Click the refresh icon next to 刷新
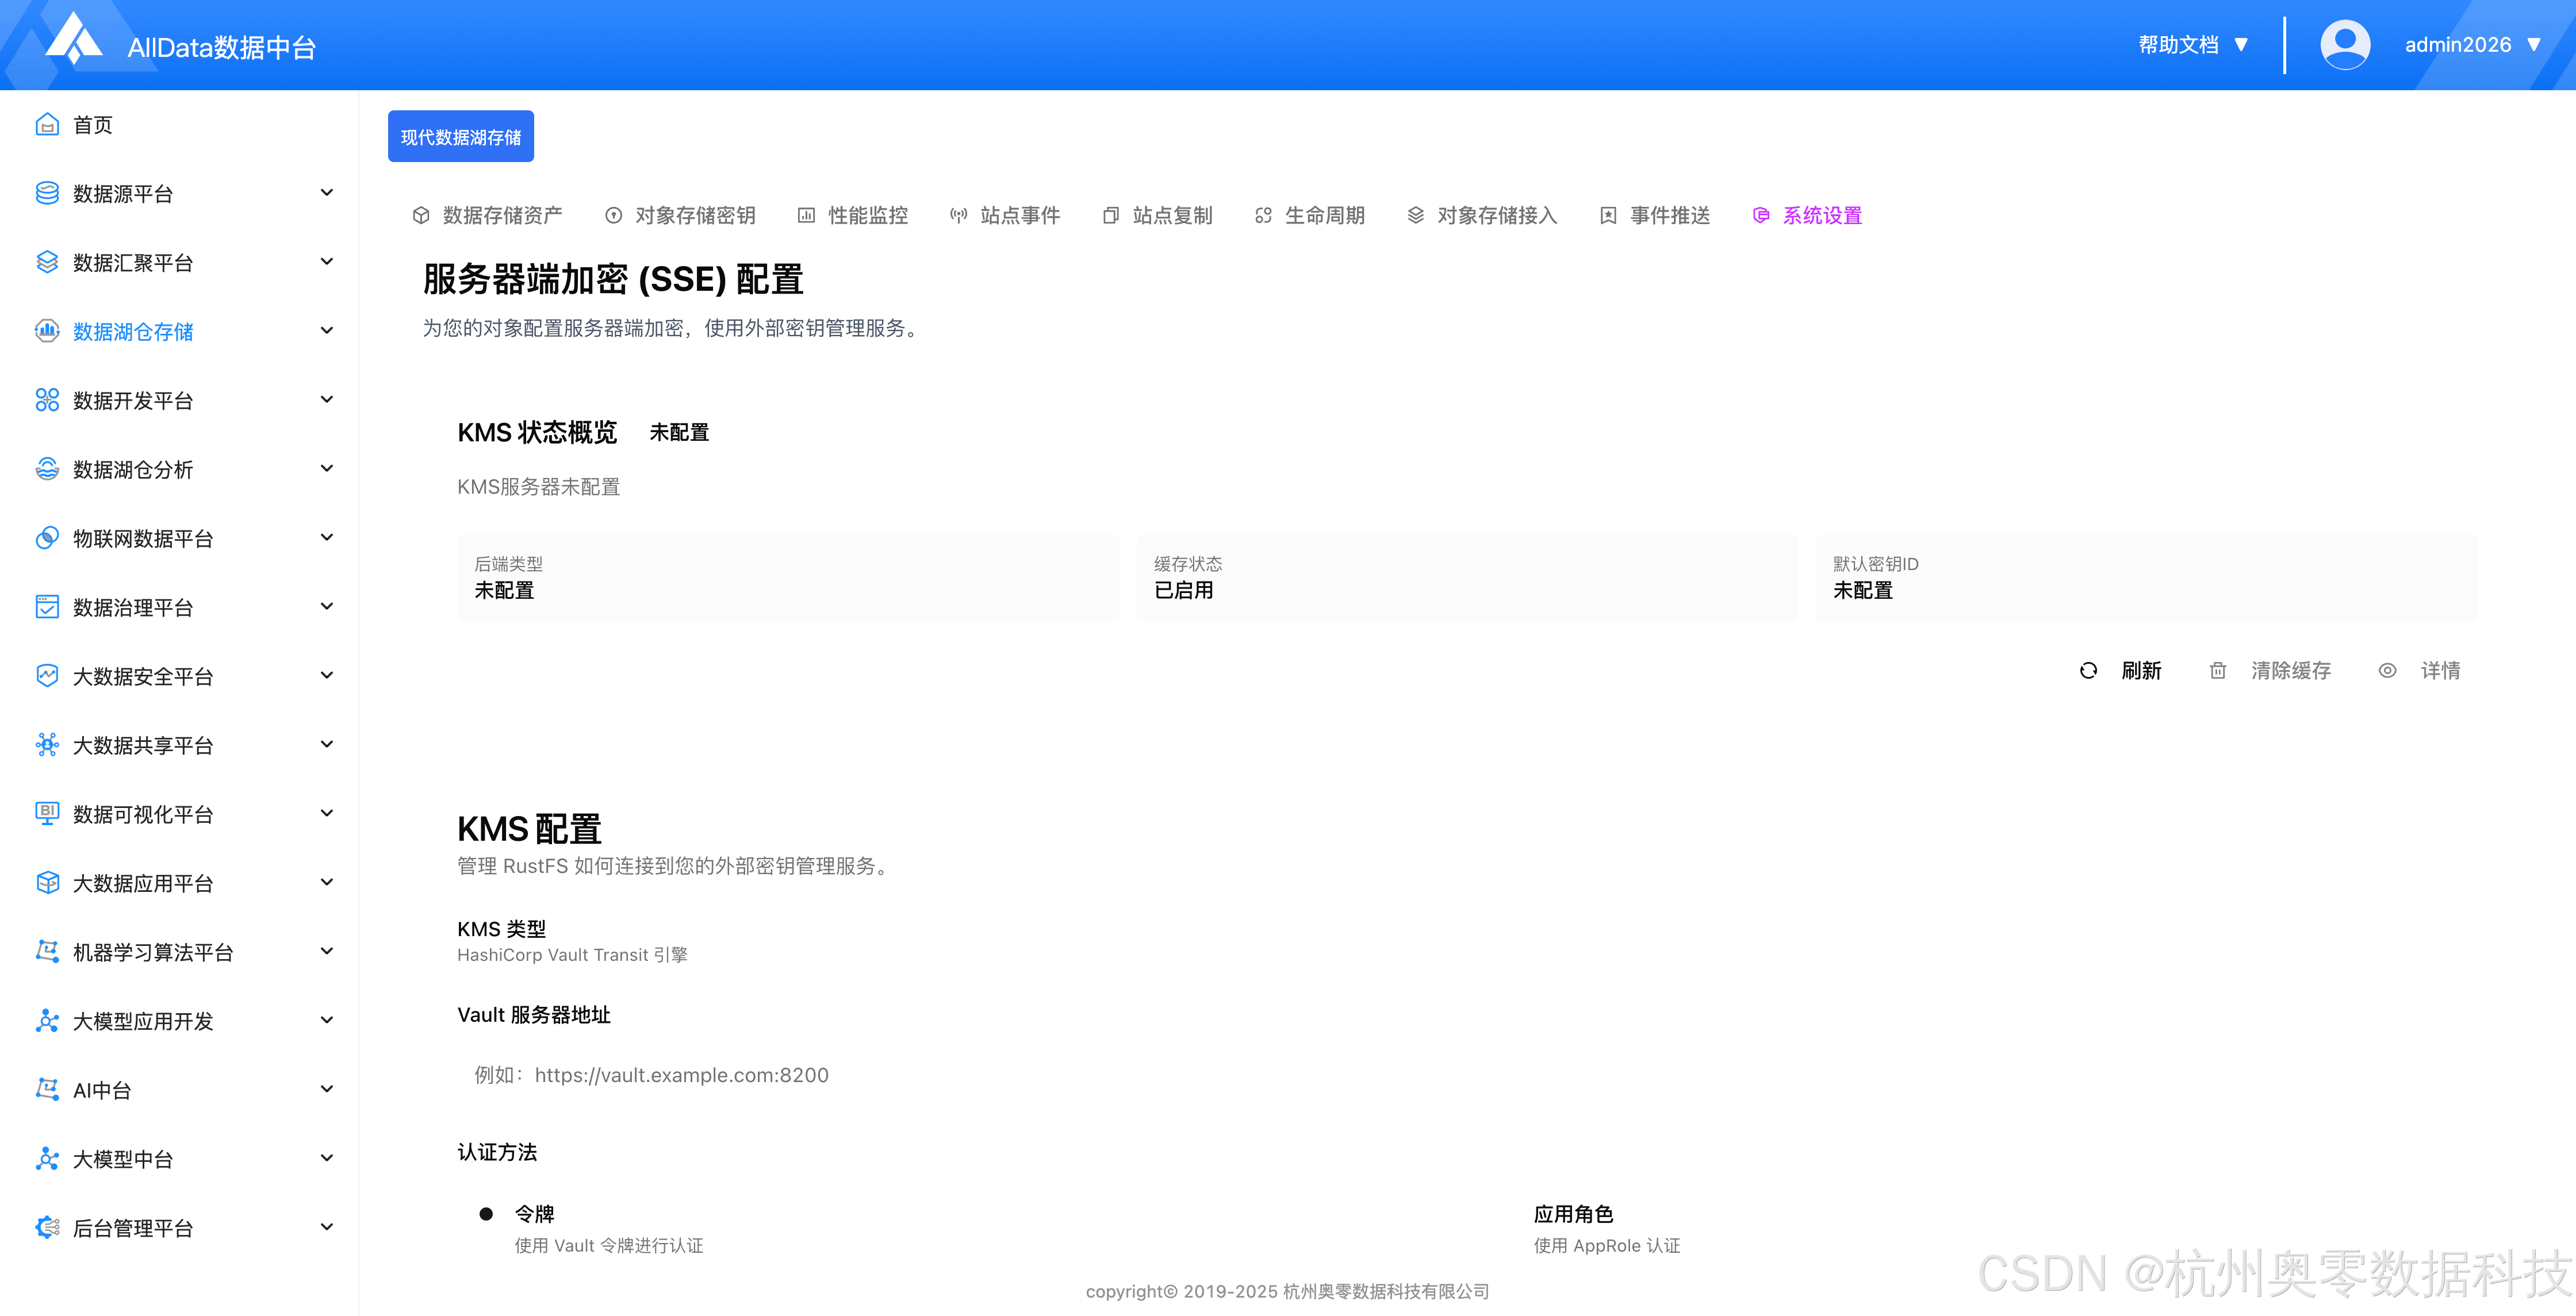Screen dimensions: 2576x1316 2088,671
